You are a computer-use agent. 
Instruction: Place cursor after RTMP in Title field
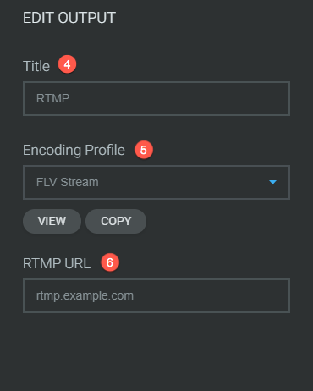(x=70, y=98)
